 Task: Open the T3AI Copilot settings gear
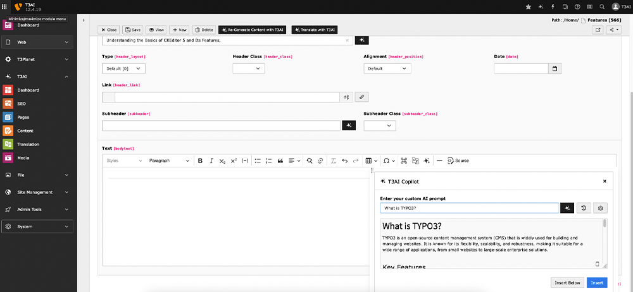click(x=601, y=208)
